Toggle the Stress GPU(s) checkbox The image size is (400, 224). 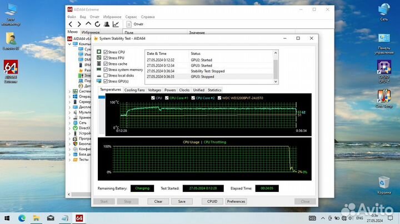[106, 81]
